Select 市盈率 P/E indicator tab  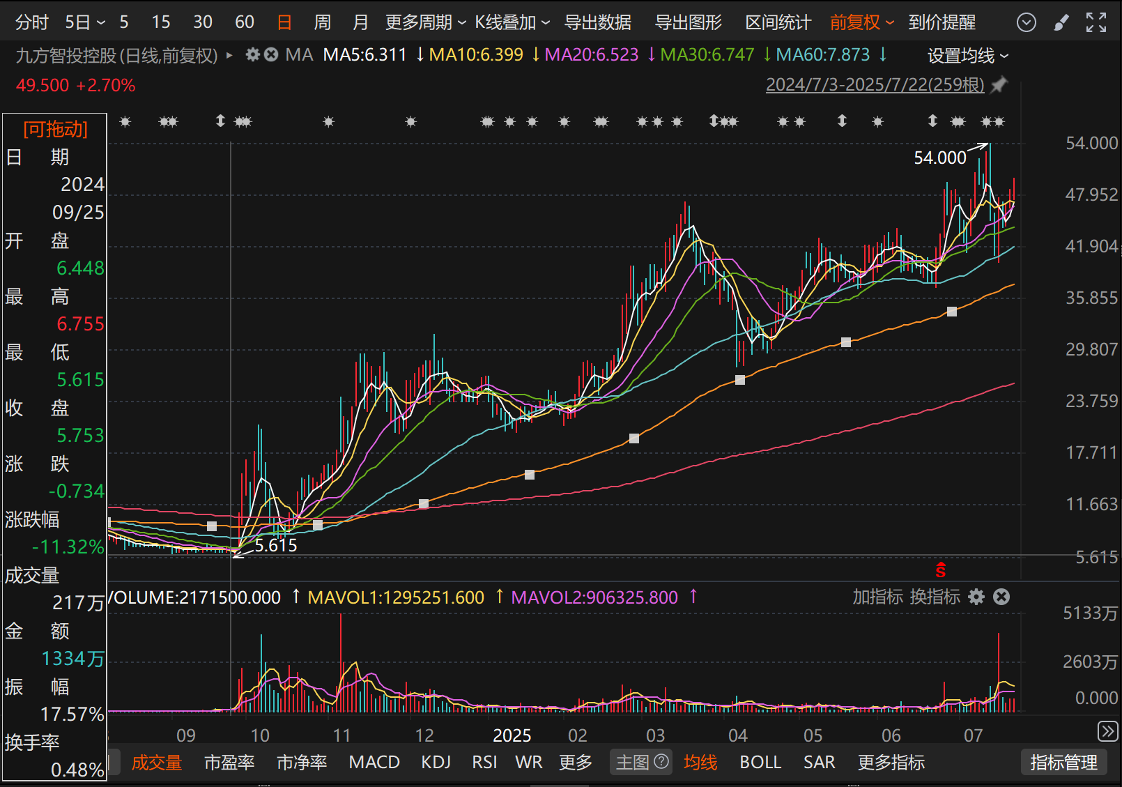point(229,762)
